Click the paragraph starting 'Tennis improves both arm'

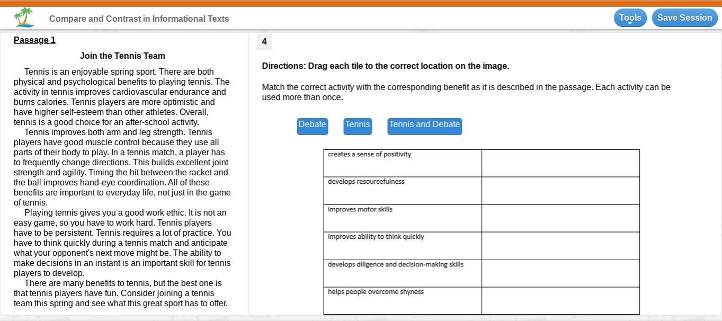point(122,167)
